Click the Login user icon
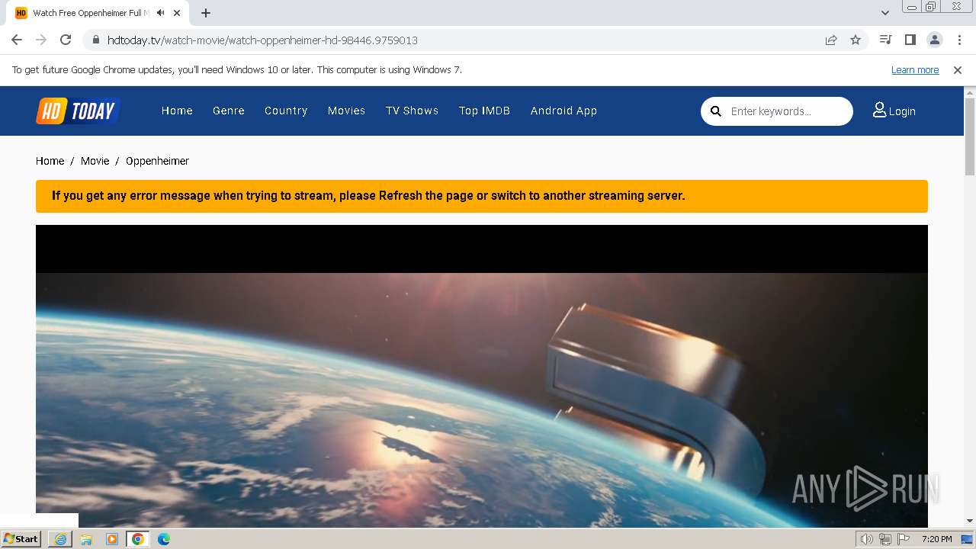The width and height of the screenshot is (976, 549). 879,111
